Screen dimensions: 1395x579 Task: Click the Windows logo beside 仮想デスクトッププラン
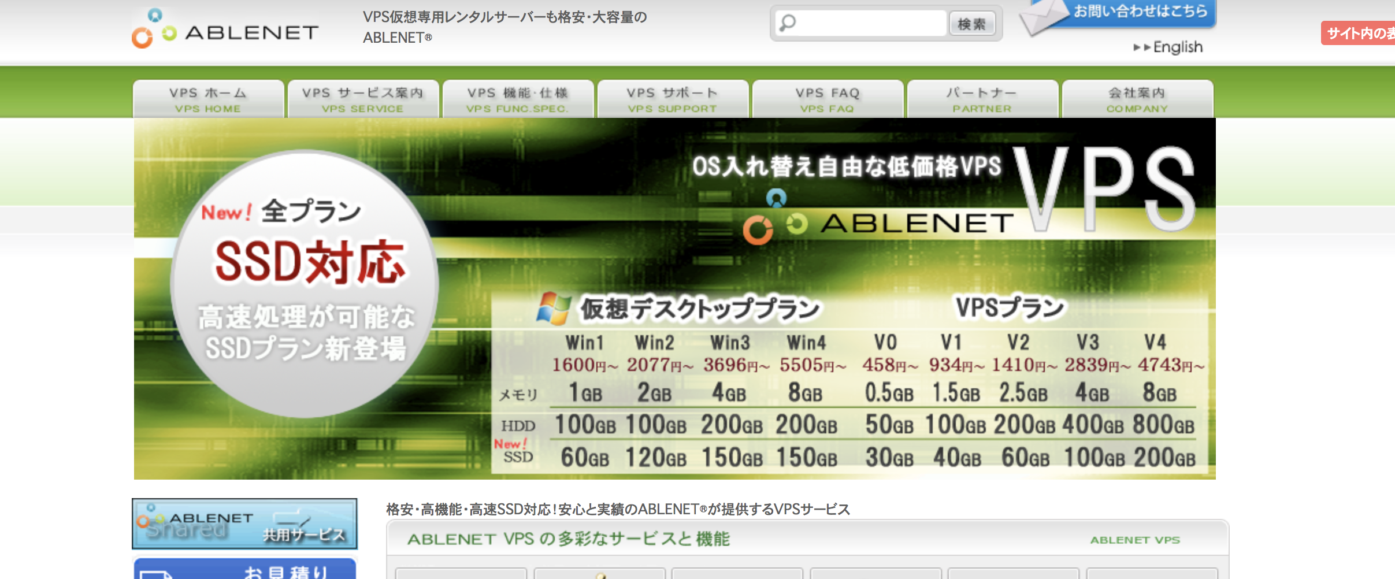click(553, 308)
